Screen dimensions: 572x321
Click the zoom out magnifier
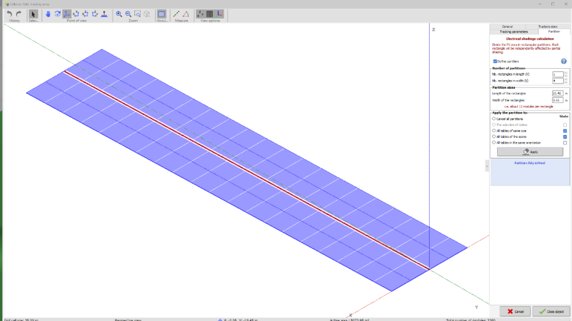click(x=128, y=14)
